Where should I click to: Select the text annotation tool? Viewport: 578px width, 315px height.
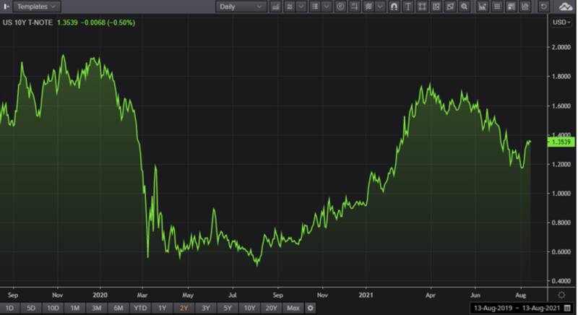pos(410,7)
